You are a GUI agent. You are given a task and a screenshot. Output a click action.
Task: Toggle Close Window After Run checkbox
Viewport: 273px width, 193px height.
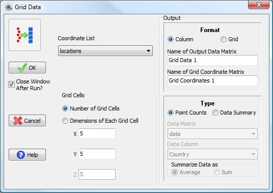point(12,85)
